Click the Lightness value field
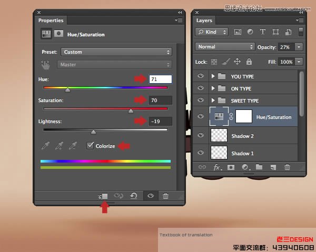 [161, 121]
